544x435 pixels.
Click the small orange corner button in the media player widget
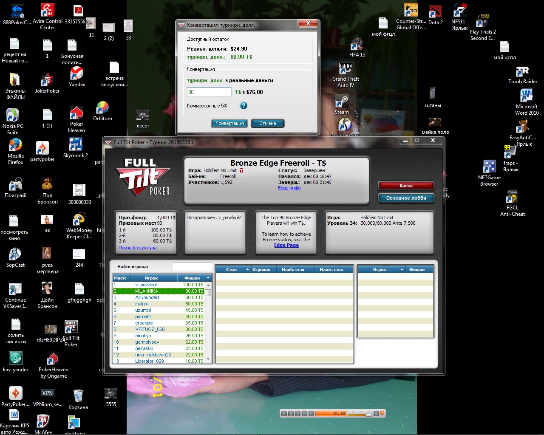382,412
